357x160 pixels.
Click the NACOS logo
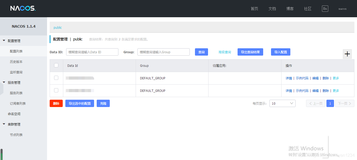pyautogui.click(x=23, y=8)
